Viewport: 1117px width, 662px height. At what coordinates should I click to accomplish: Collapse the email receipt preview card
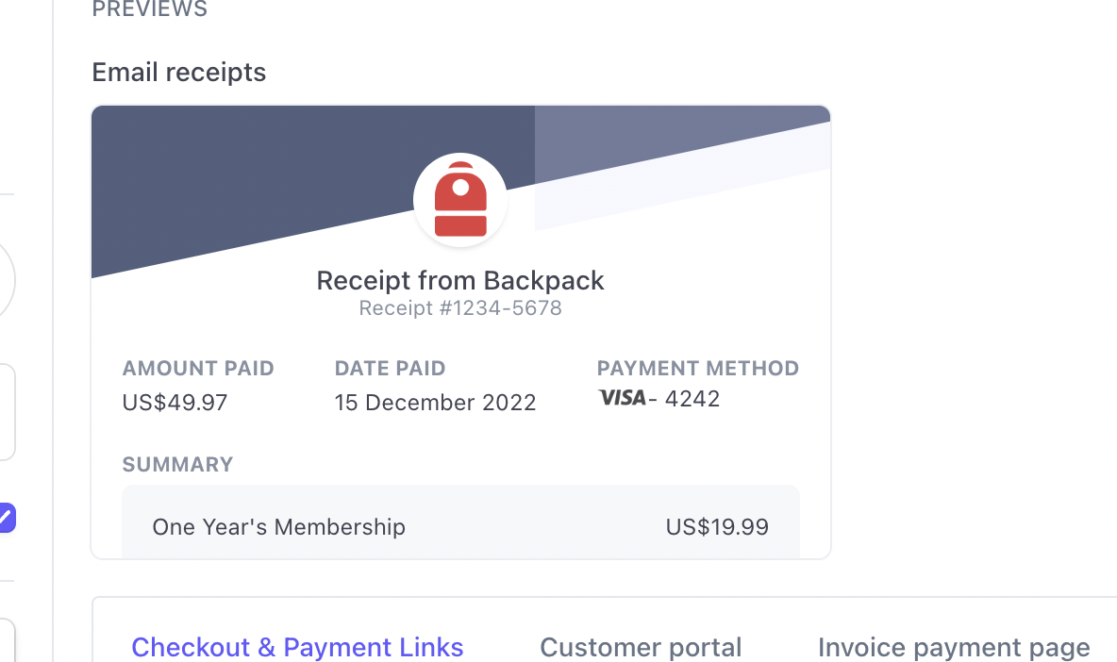click(x=178, y=72)
